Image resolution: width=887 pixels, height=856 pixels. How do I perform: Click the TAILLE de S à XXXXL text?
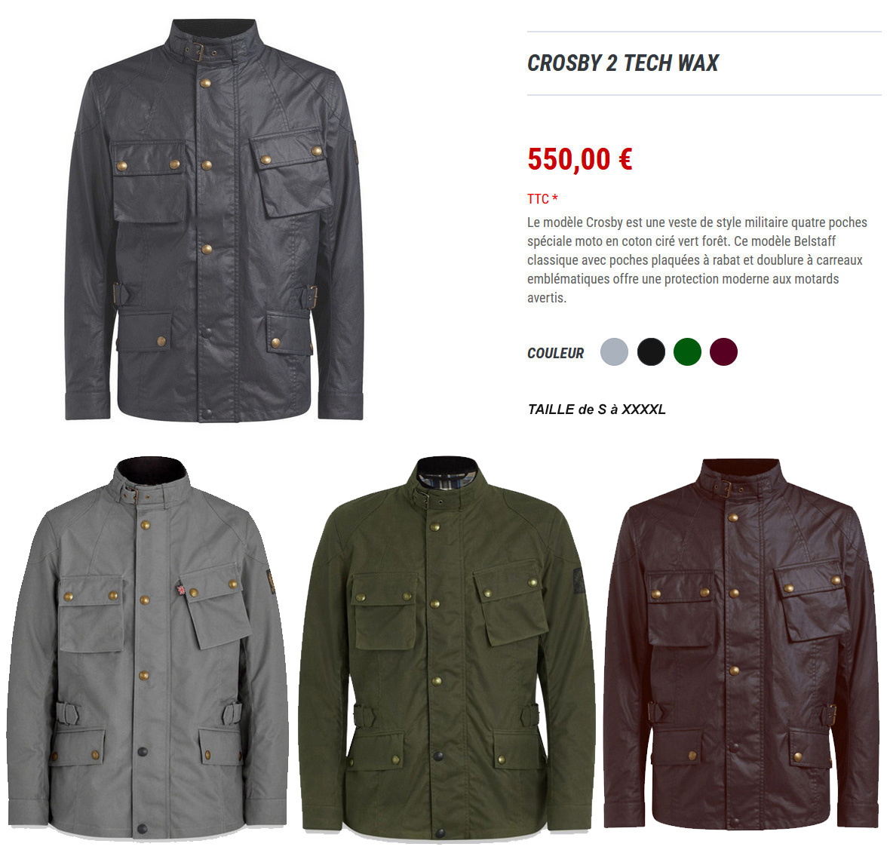tap(596, 409)
